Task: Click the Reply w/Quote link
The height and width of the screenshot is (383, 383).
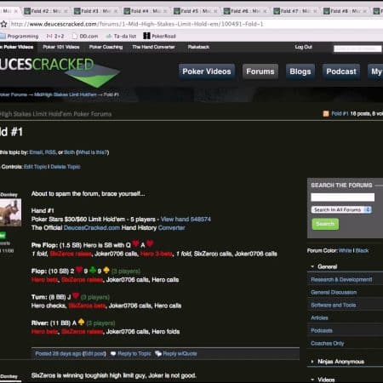Action: [x=180, y=354]
